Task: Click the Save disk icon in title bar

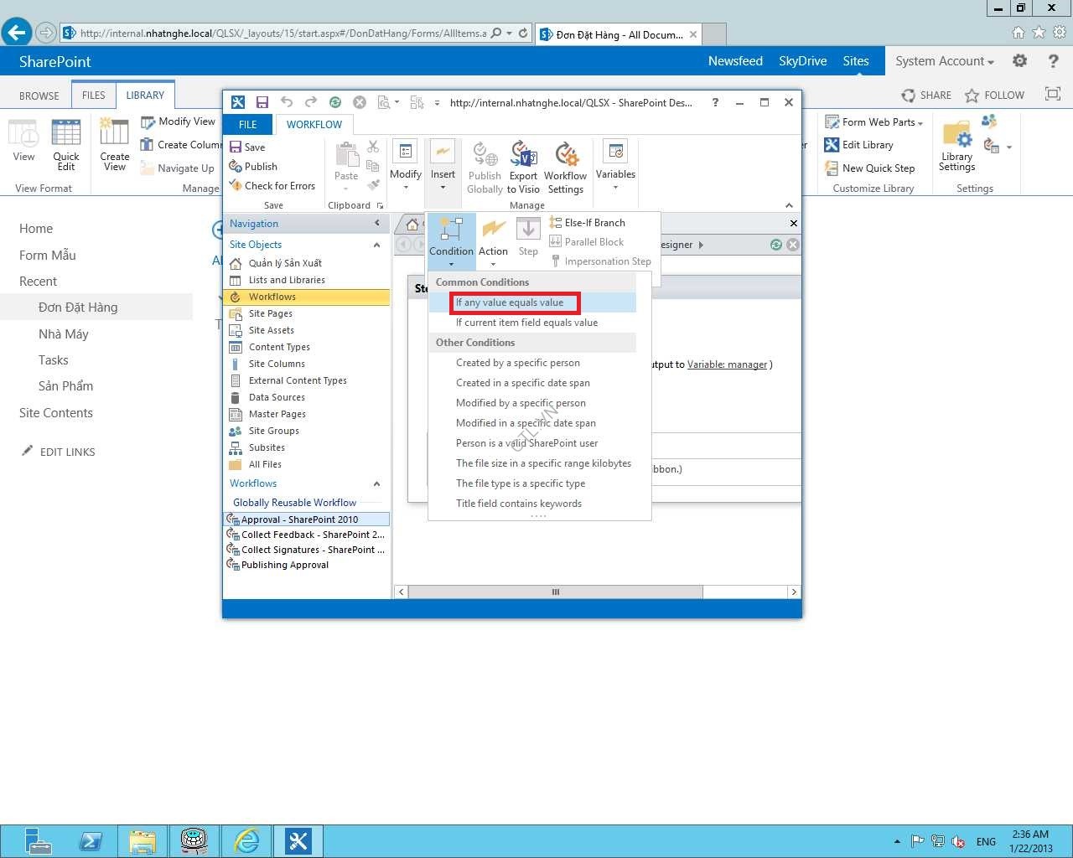Action: point(262,102)
